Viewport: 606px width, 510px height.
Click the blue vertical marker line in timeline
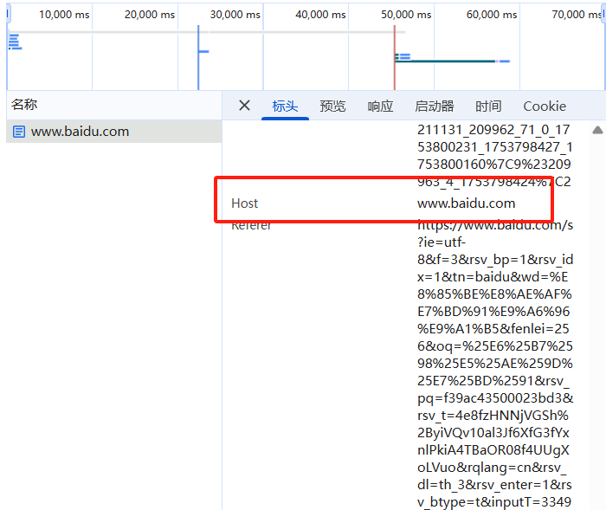tap(198, 58)
